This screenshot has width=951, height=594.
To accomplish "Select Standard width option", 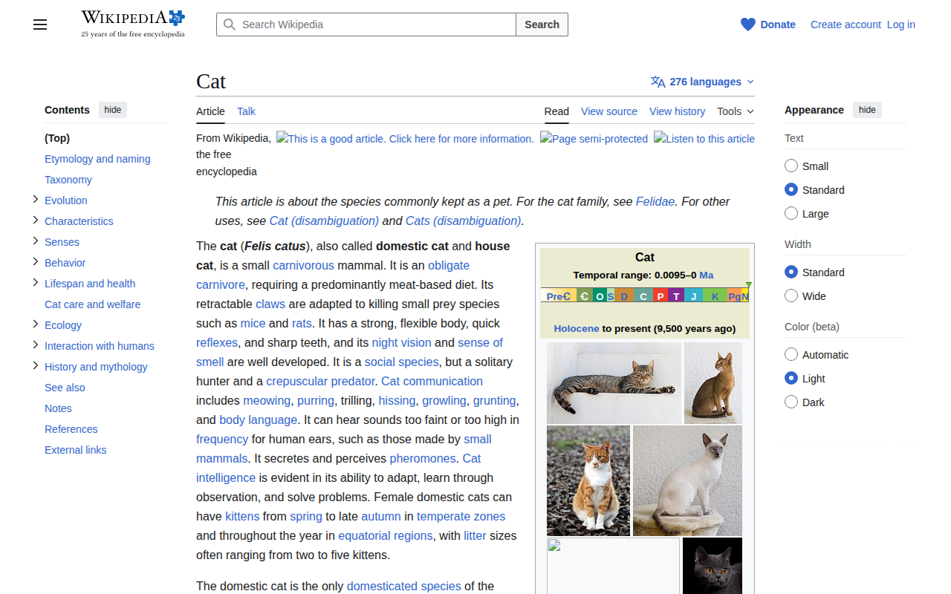I will click(x=791, y=272).
